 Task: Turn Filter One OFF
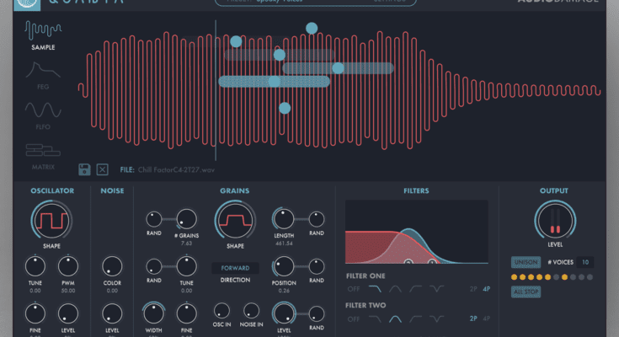[354, 289]
